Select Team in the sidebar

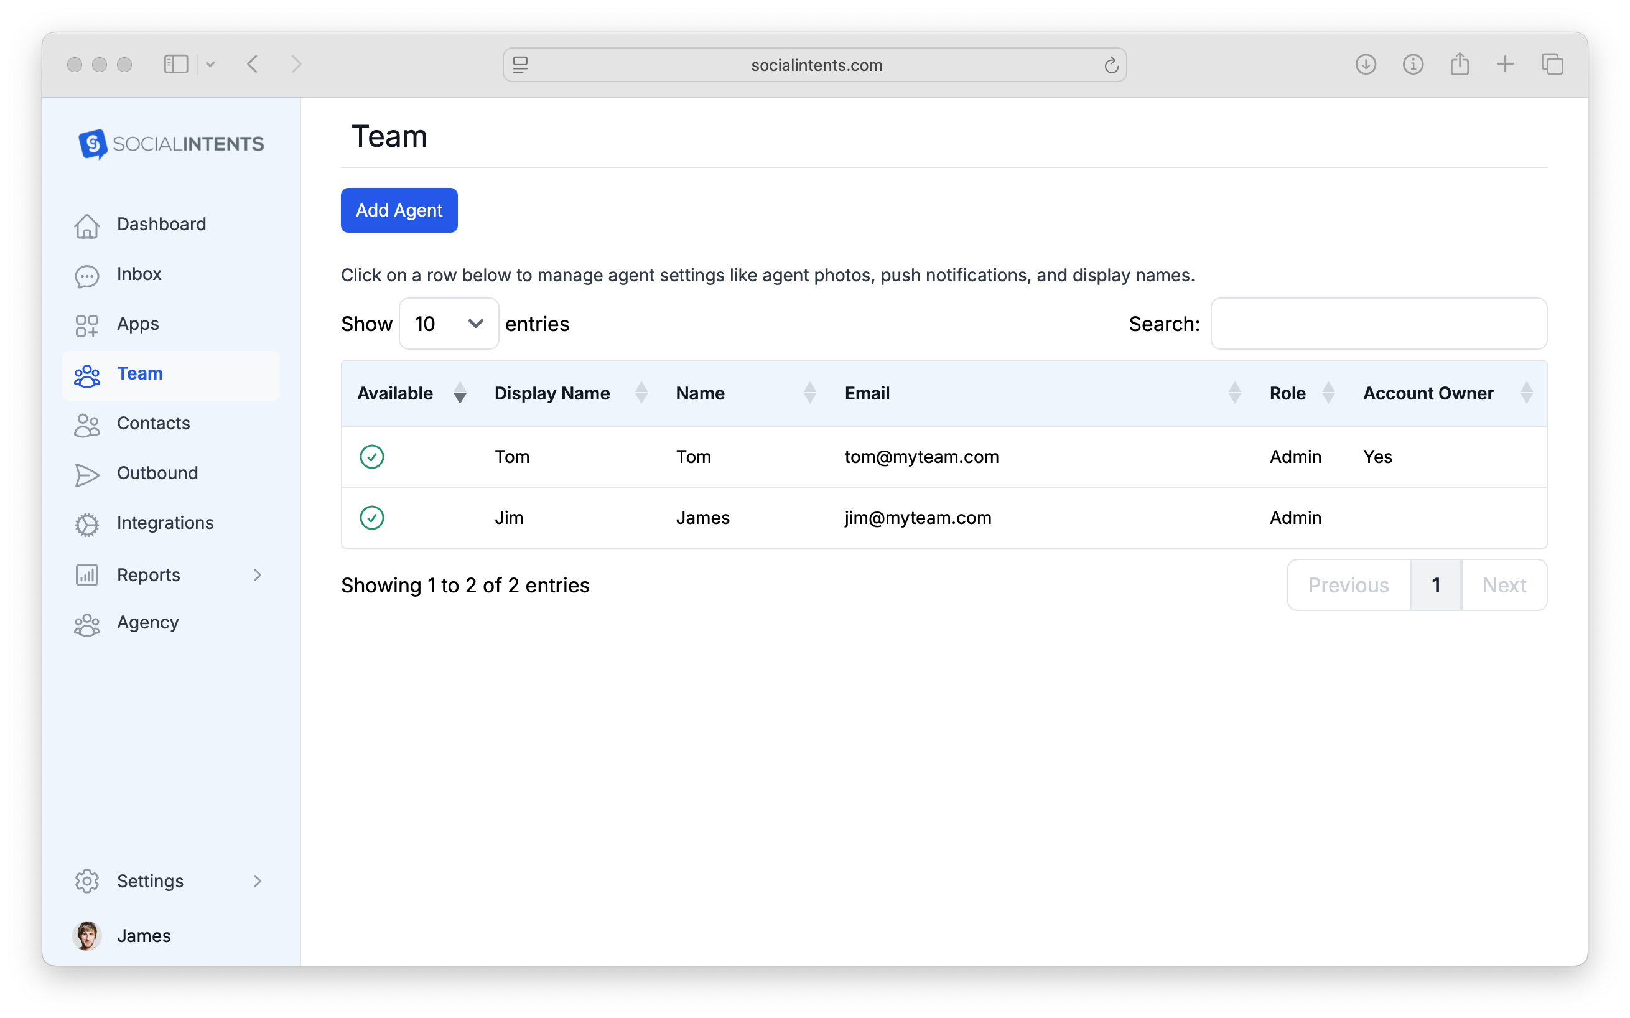click(x=171, y=375)
